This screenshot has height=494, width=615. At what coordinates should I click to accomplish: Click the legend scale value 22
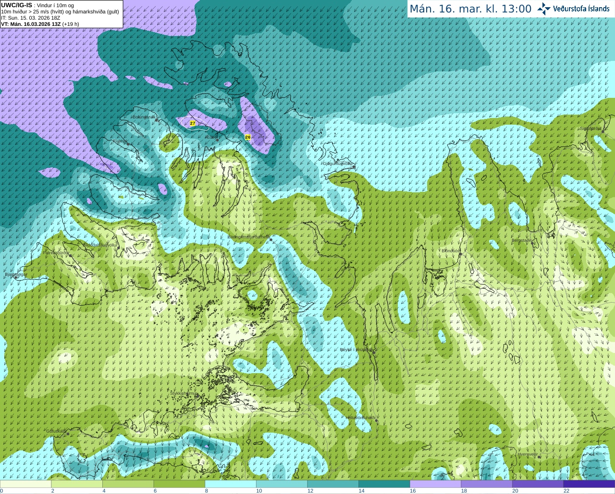click(566, 491)
